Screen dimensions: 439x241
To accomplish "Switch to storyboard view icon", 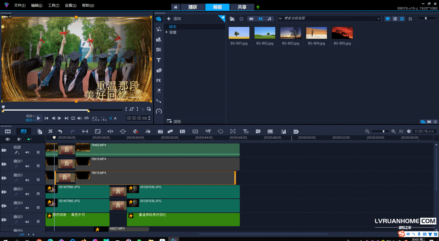I will [8, 131].
